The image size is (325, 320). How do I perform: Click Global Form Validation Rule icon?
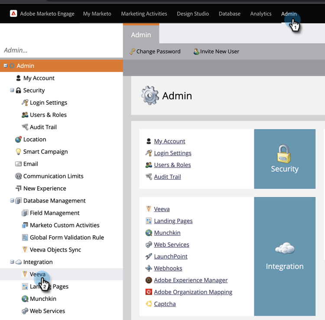25,237
